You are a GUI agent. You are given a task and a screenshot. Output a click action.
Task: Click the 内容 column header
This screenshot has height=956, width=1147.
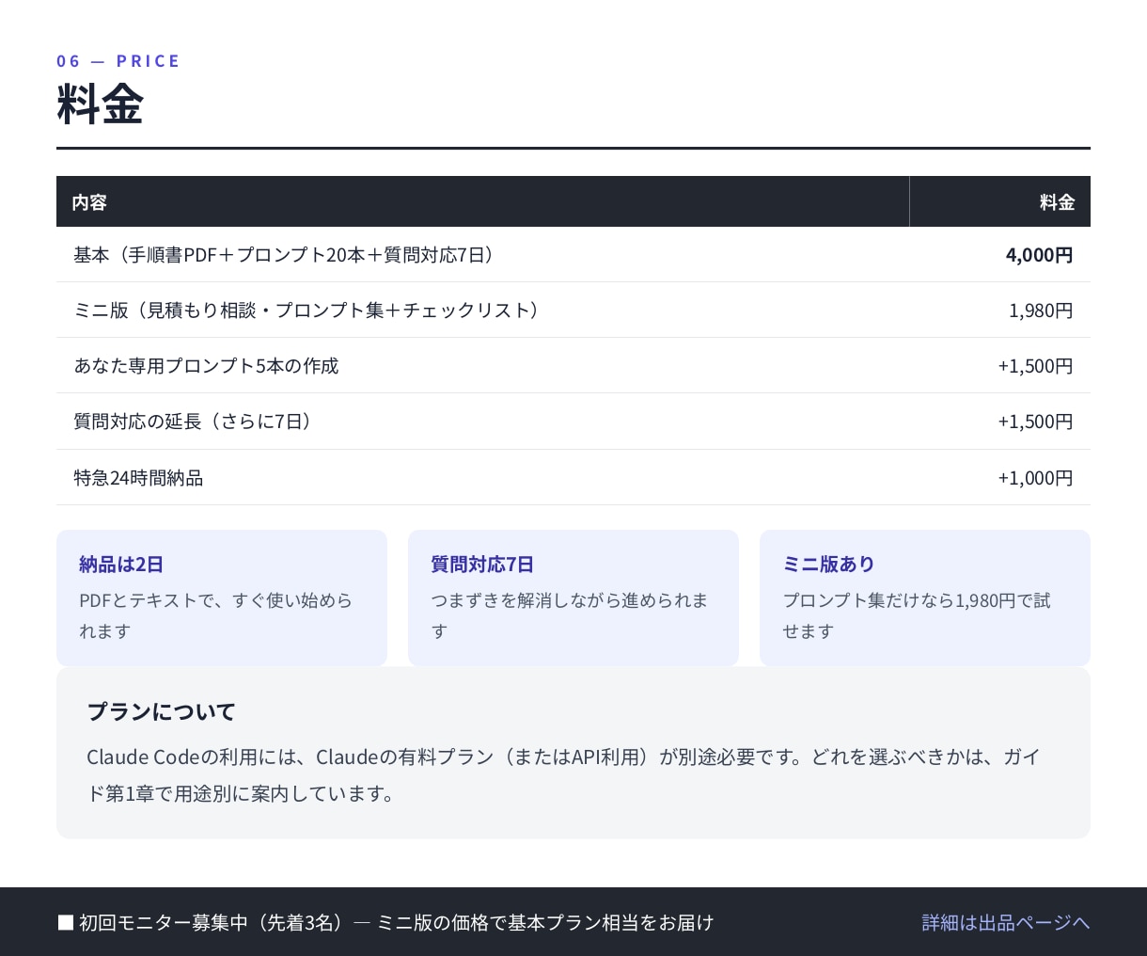tap(90, 202)
